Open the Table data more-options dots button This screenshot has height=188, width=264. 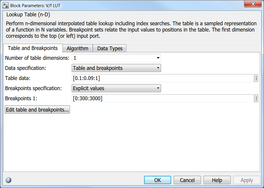tap(256, 78)
